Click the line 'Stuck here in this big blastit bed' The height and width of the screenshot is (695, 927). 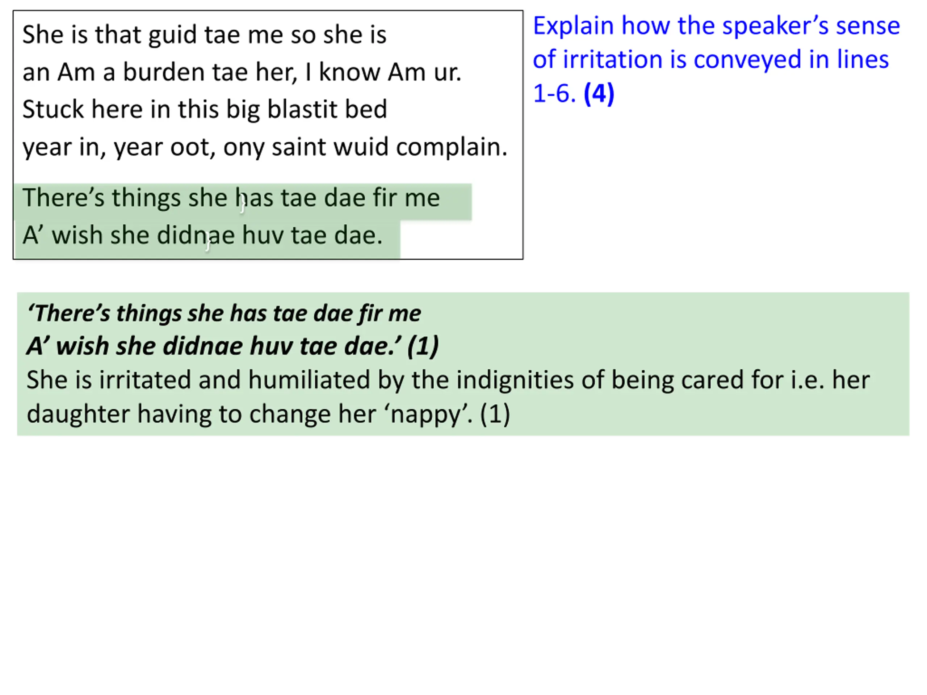click(x=205, y=109)
